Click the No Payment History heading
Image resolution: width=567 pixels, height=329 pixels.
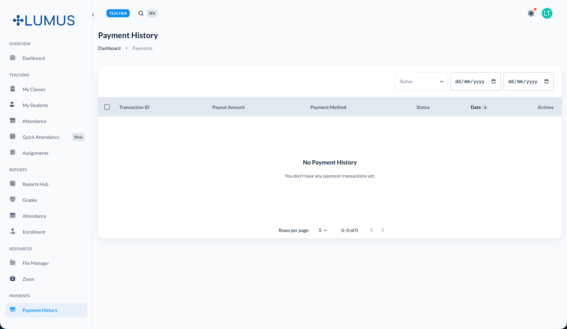pos(330,162)
